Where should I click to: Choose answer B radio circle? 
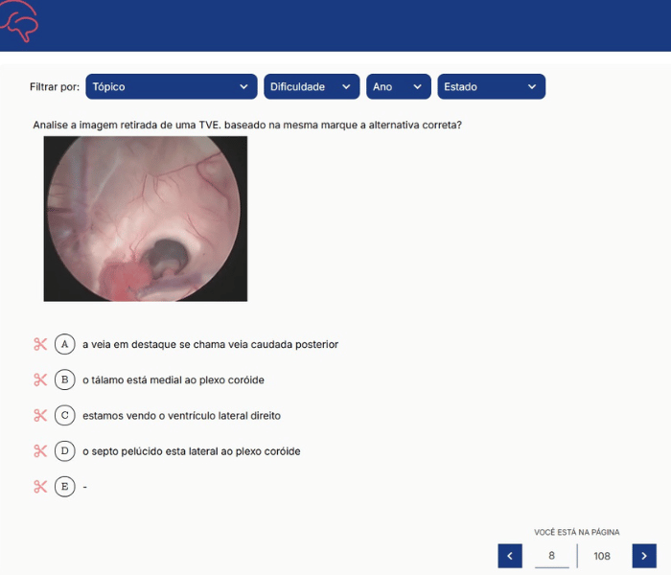point(65,379)
